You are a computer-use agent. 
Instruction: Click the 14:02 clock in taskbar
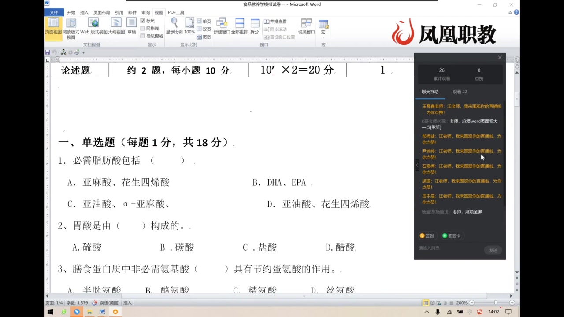pos(493,312)
